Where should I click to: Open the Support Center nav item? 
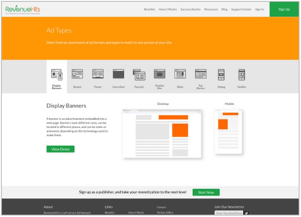click(x=241, y=9)
